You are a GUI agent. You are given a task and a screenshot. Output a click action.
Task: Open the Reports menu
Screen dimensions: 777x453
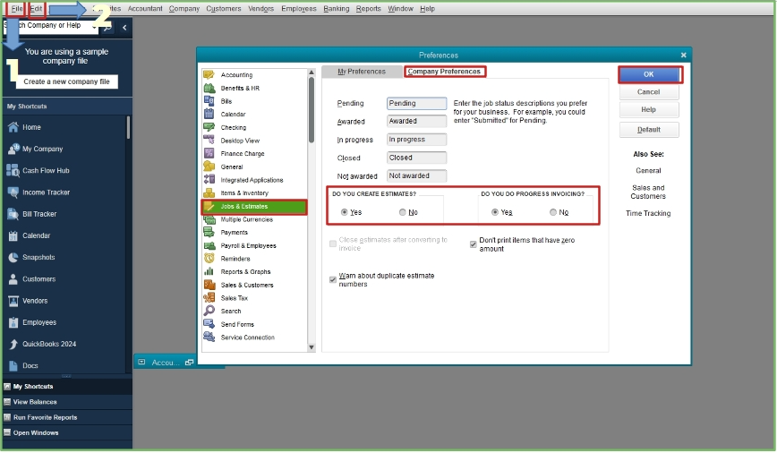tap(368, 9)
